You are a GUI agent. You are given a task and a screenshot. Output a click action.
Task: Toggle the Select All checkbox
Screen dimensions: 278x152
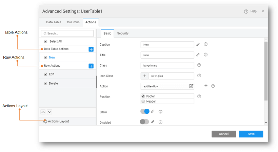pos(46,41)
